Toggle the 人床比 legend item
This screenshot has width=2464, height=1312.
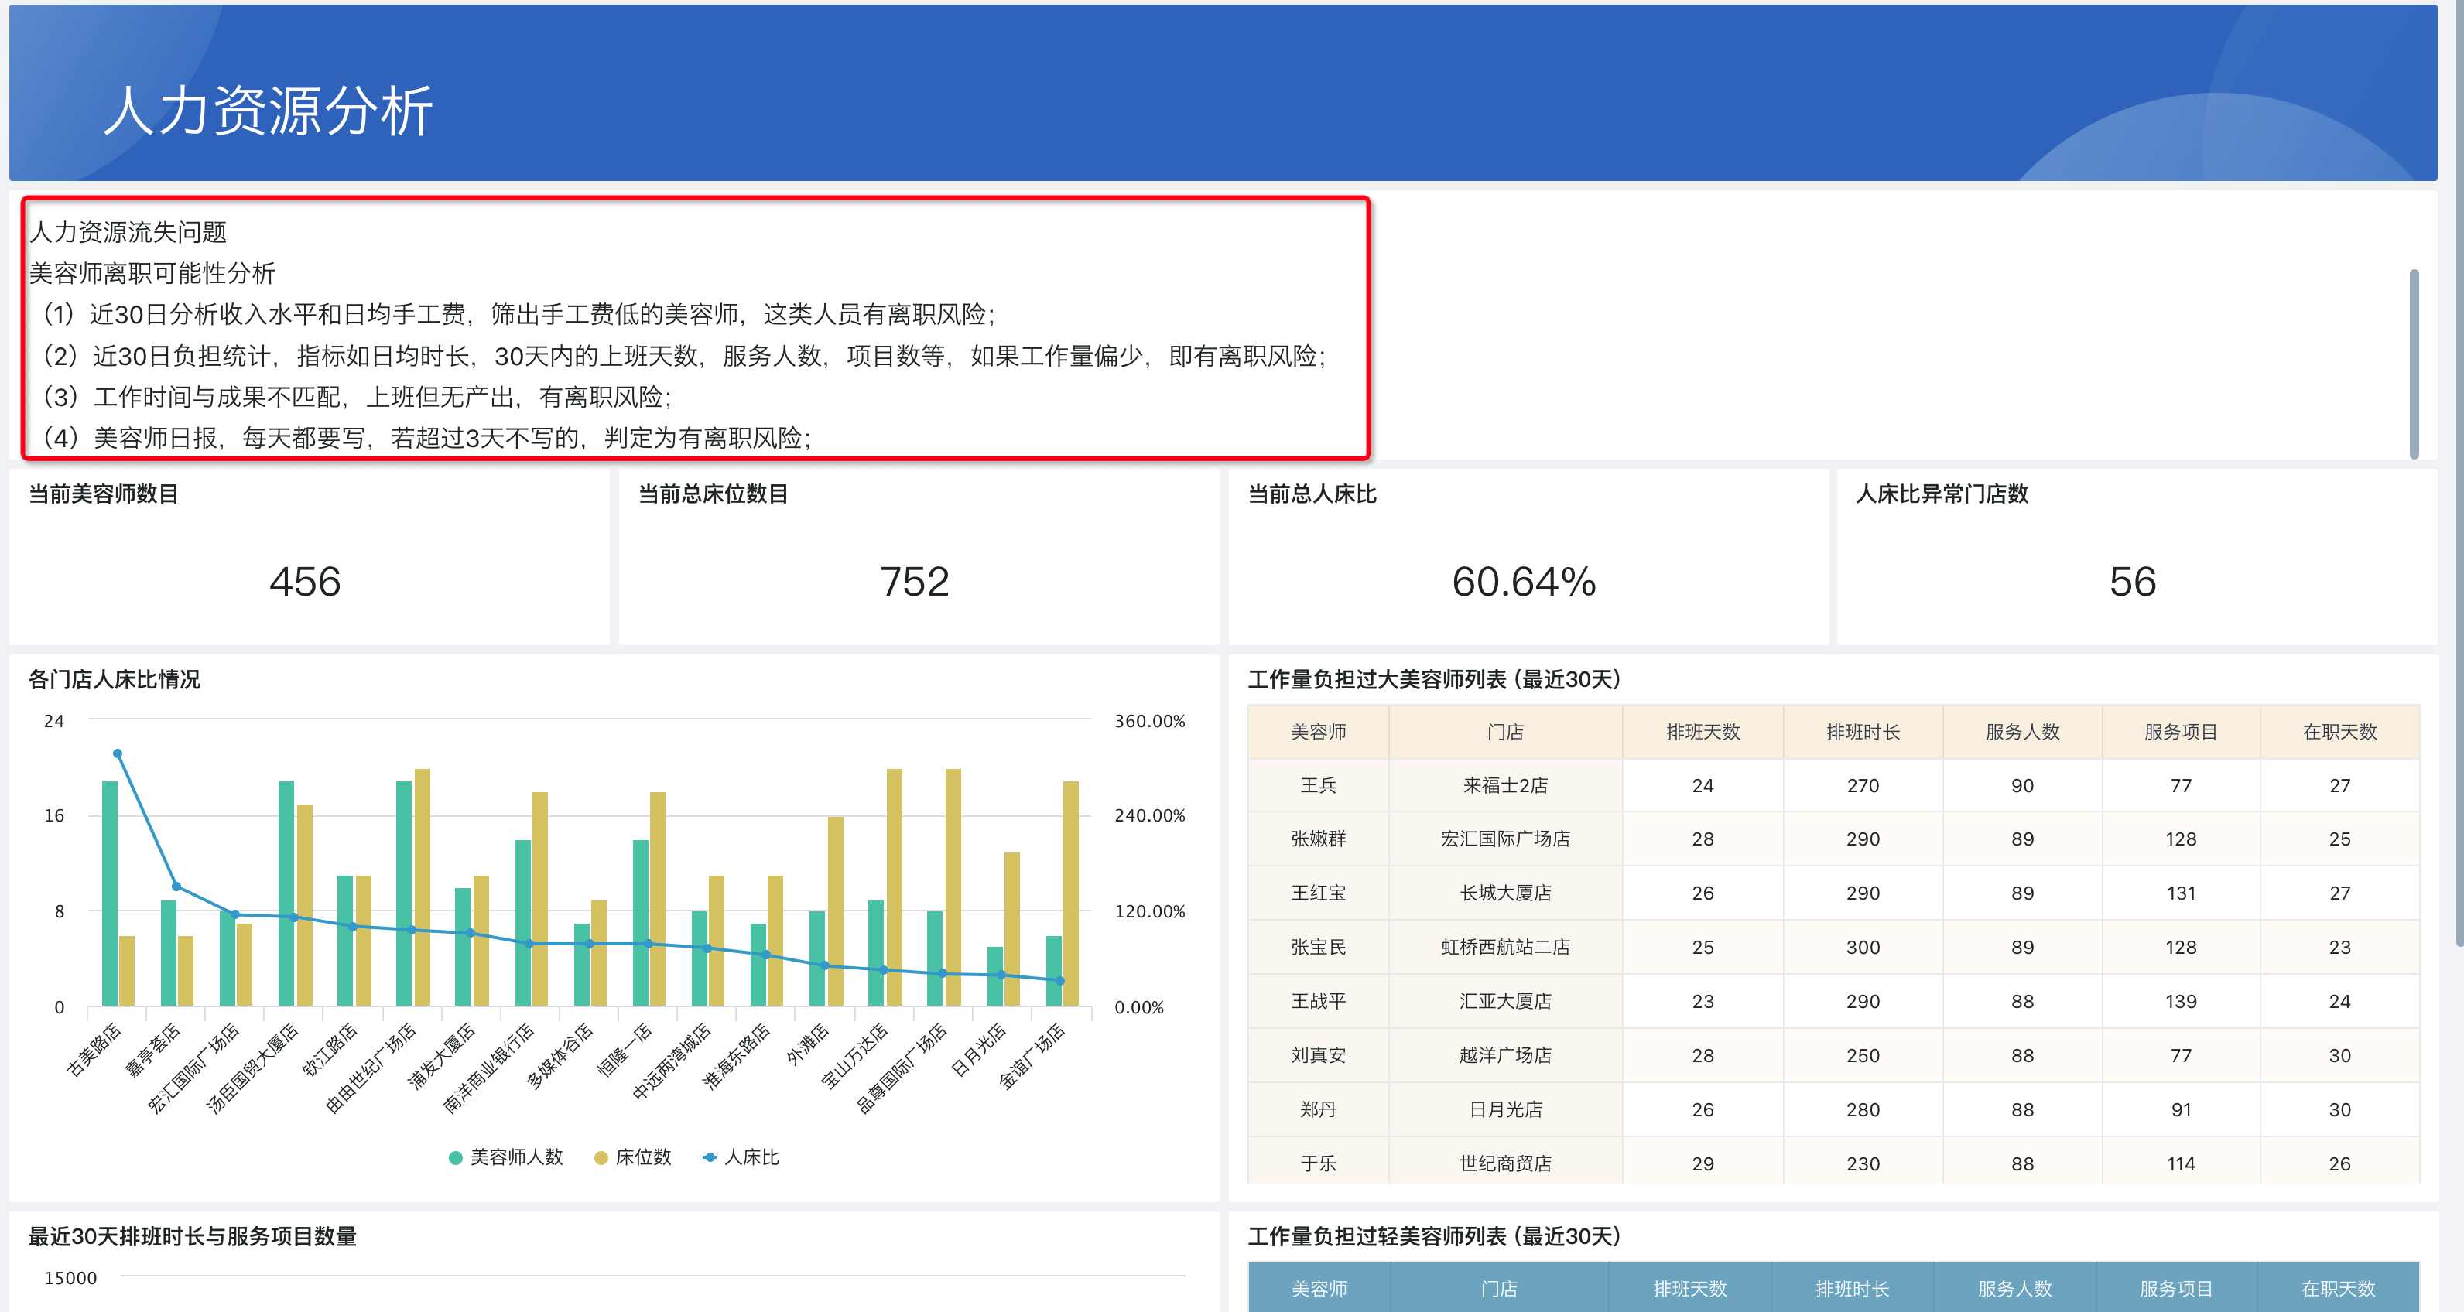click(741, 1157)
